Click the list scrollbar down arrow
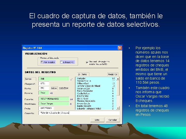Viewport: 186px width, 139px height. [x=118, y=108]
